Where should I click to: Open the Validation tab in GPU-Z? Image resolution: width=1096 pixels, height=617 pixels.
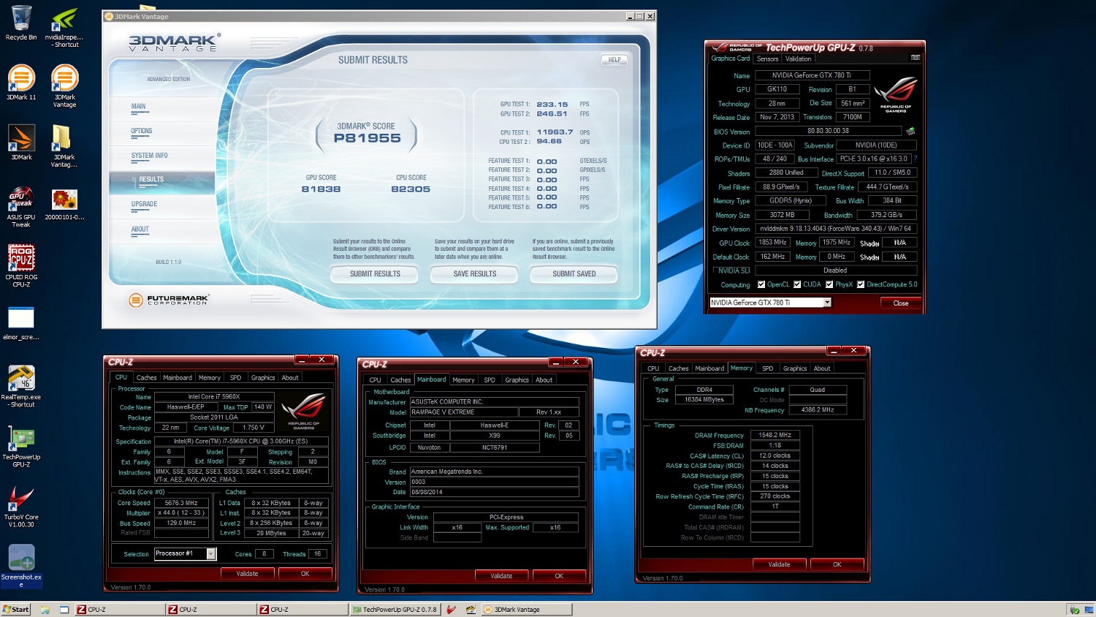click(x=798, y=58)
